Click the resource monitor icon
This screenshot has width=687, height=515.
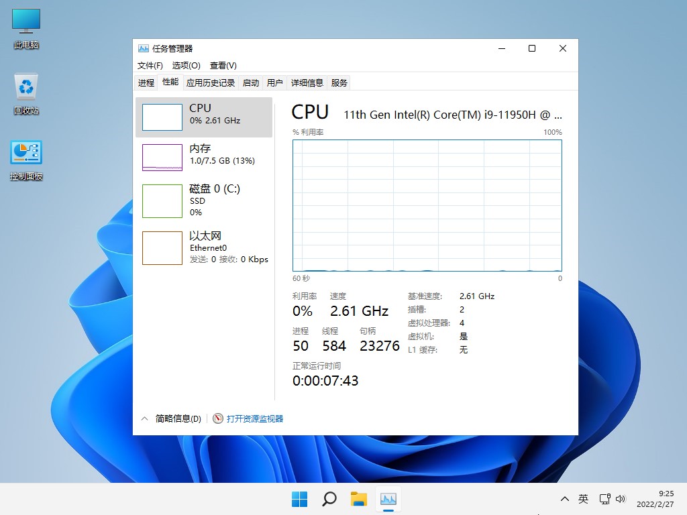tap(218, 418)
